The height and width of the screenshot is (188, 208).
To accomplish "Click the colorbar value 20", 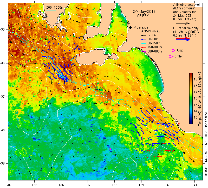I will tap(196, 73).
